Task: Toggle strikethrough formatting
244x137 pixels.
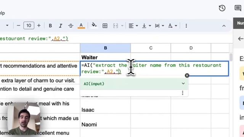Action: 71,25
